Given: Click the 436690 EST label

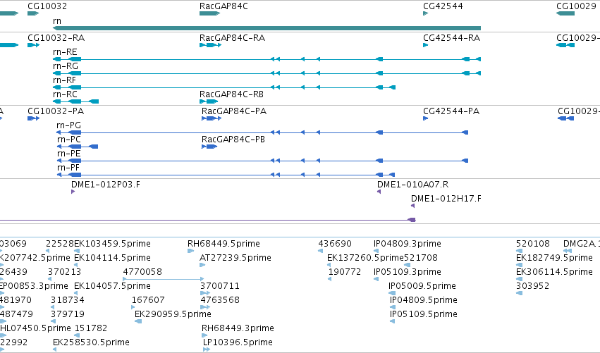Looking at the screenshot, I should [335, 244].
